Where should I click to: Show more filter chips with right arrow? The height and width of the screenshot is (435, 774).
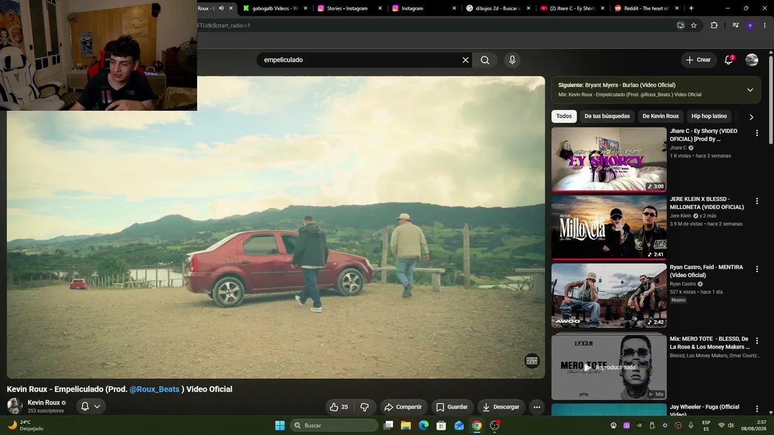pyautogui.click(x=751, y=117)
